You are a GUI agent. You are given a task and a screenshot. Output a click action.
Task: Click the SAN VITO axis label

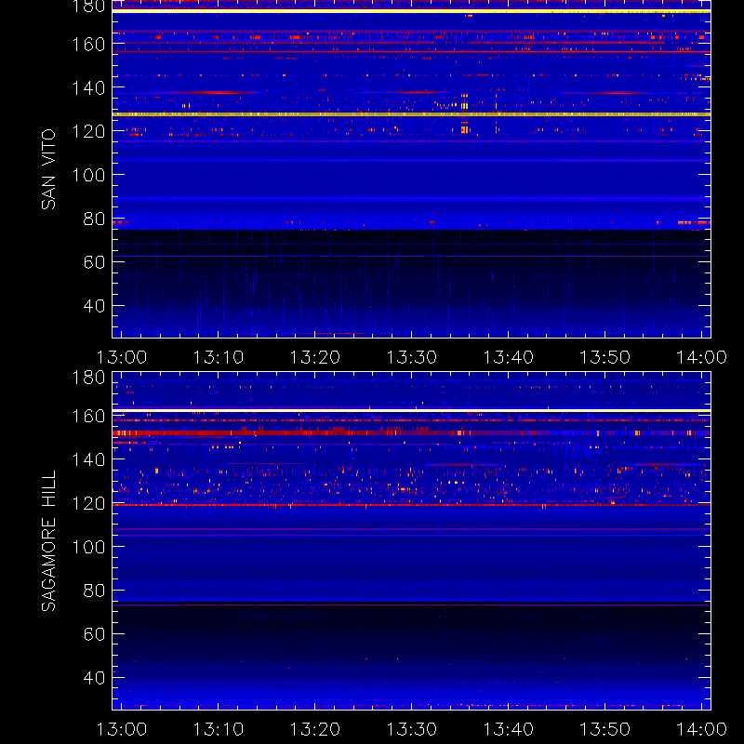pyautogui.click(x=48, y=169)
